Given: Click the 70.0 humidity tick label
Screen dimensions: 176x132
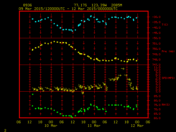Looking at the screenshot, I should point(157,109).
